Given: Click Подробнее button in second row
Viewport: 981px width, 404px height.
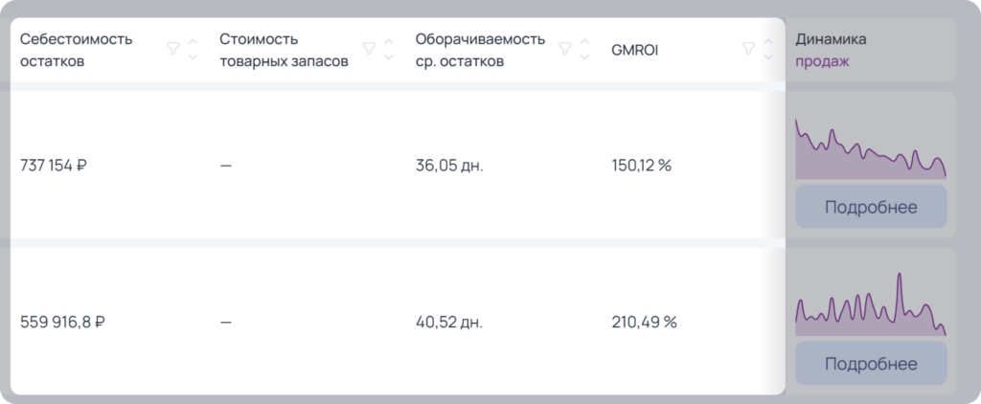Looking at the screenshot, I should point(871,364).
